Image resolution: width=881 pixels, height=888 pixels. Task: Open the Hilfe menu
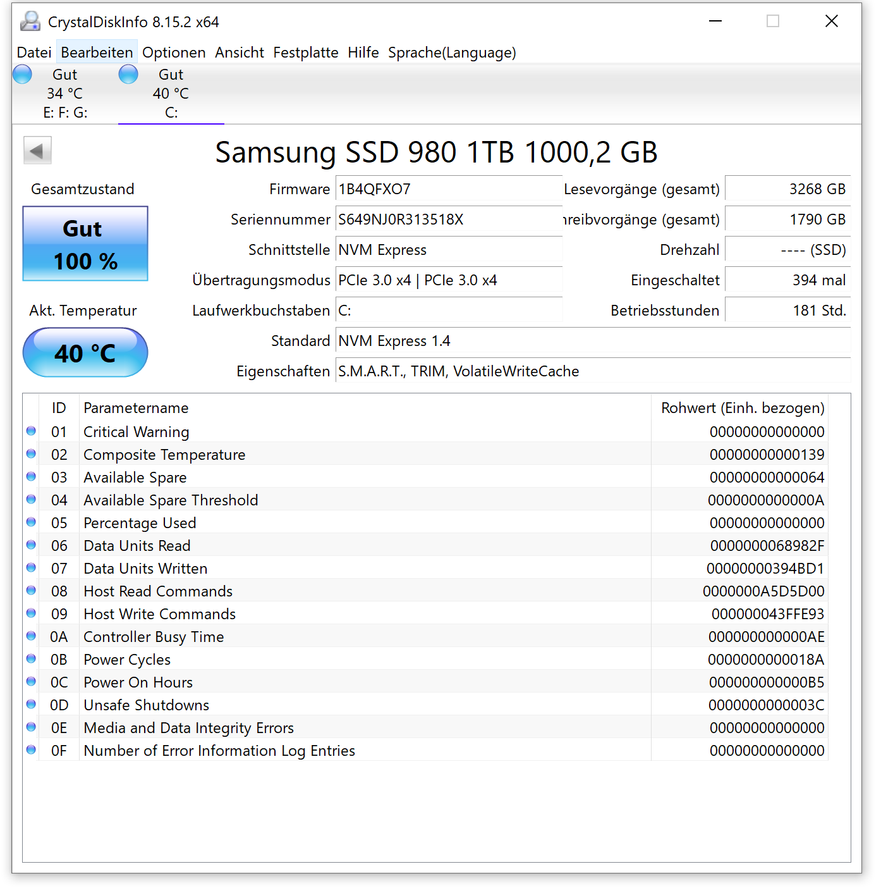363,52
